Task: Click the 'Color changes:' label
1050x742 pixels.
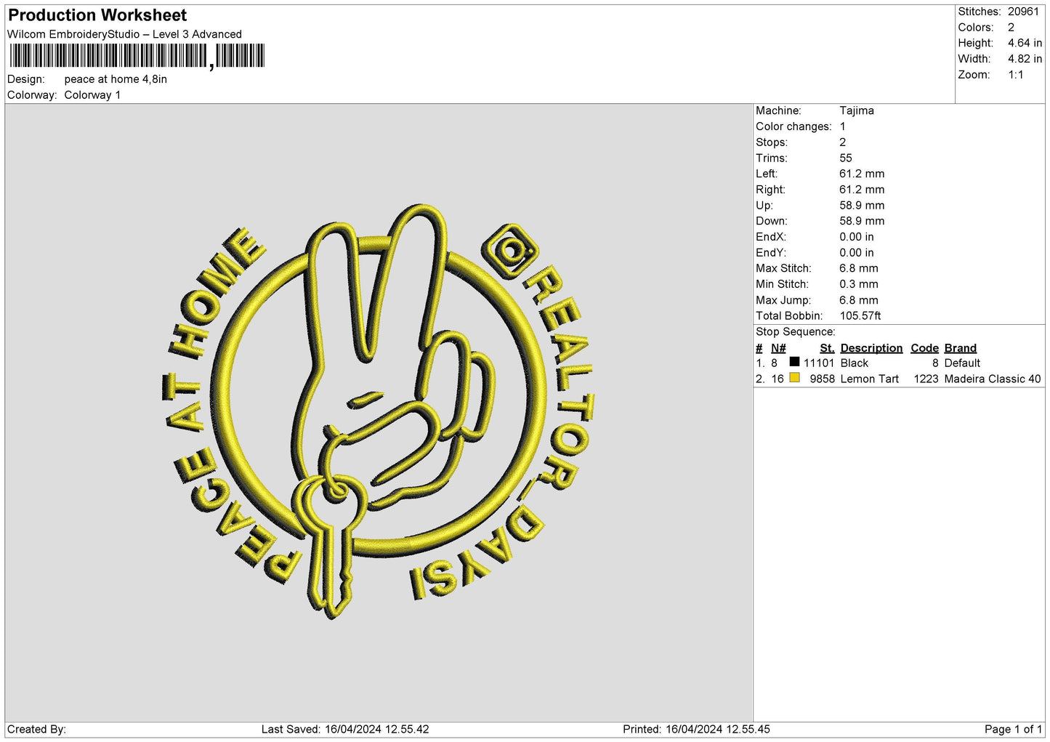Action: pos(793,126)
